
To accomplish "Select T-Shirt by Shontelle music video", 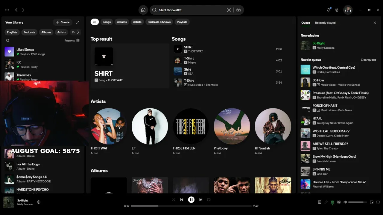I will 228,82.
